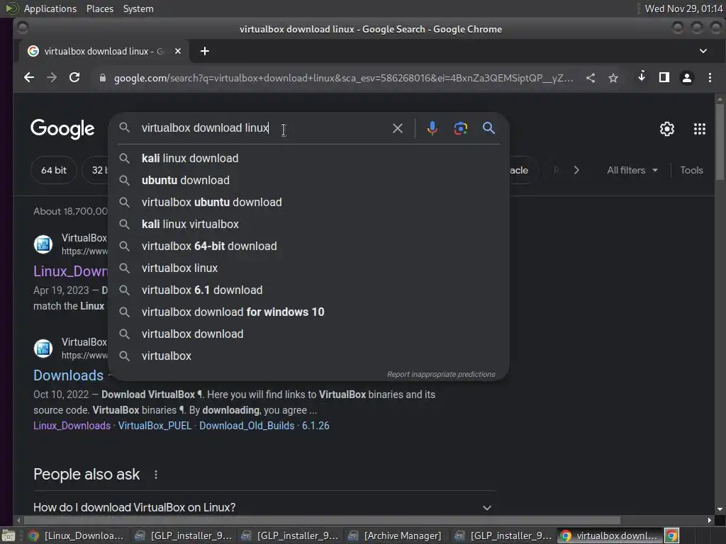The height and width of the screenshot is (544, 726).
Task: Pick suggestion virtualbox download for windows 10
Action: (308, 312)
